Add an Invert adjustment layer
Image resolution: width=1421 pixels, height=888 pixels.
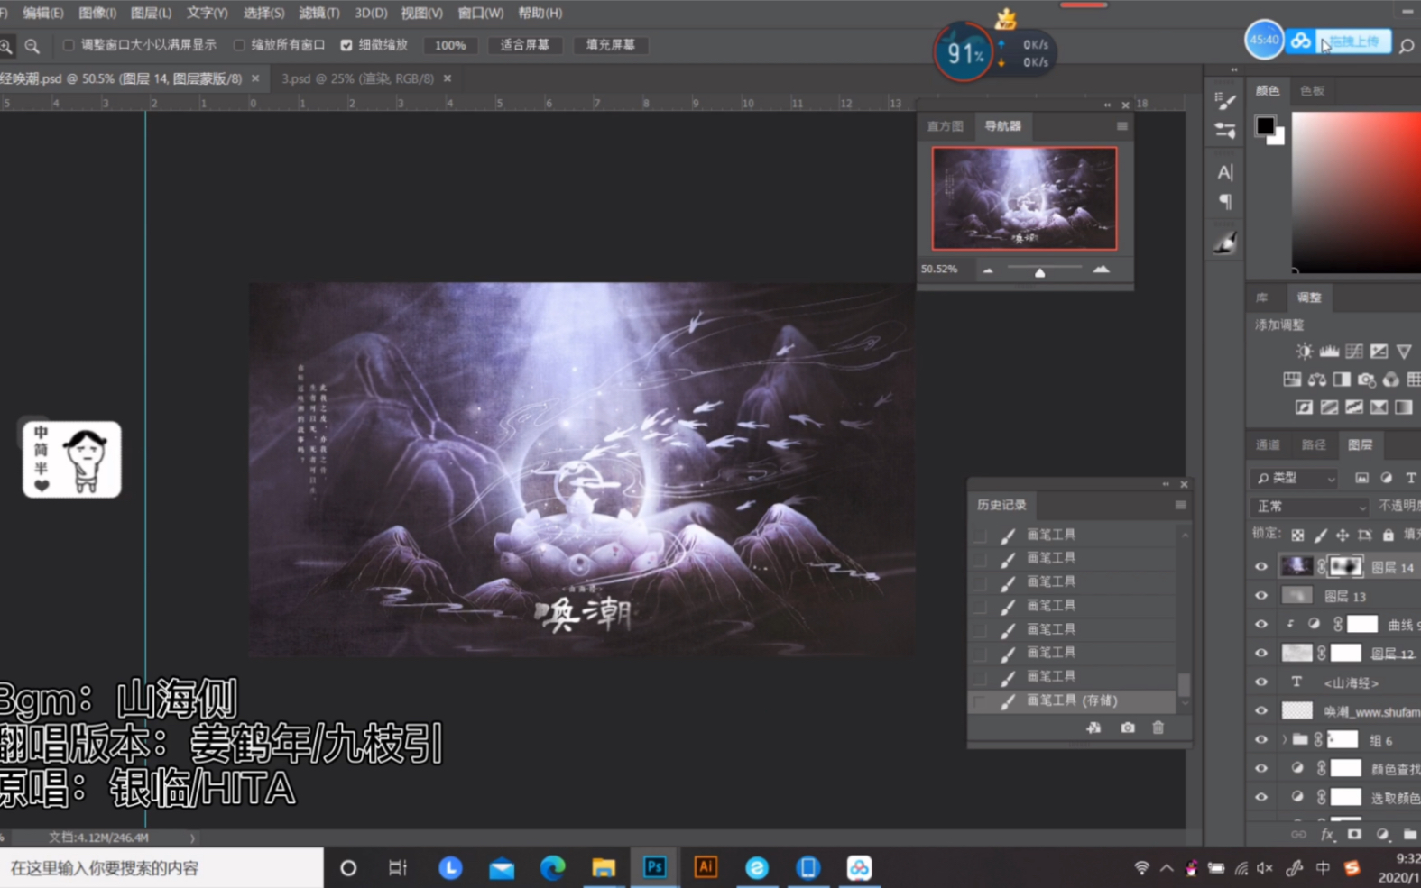click(1304, 407)
